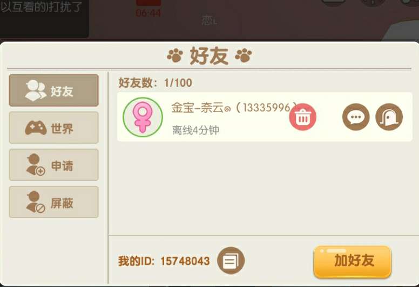Click the 离线4分钟 status text

[x=195, y=130]
